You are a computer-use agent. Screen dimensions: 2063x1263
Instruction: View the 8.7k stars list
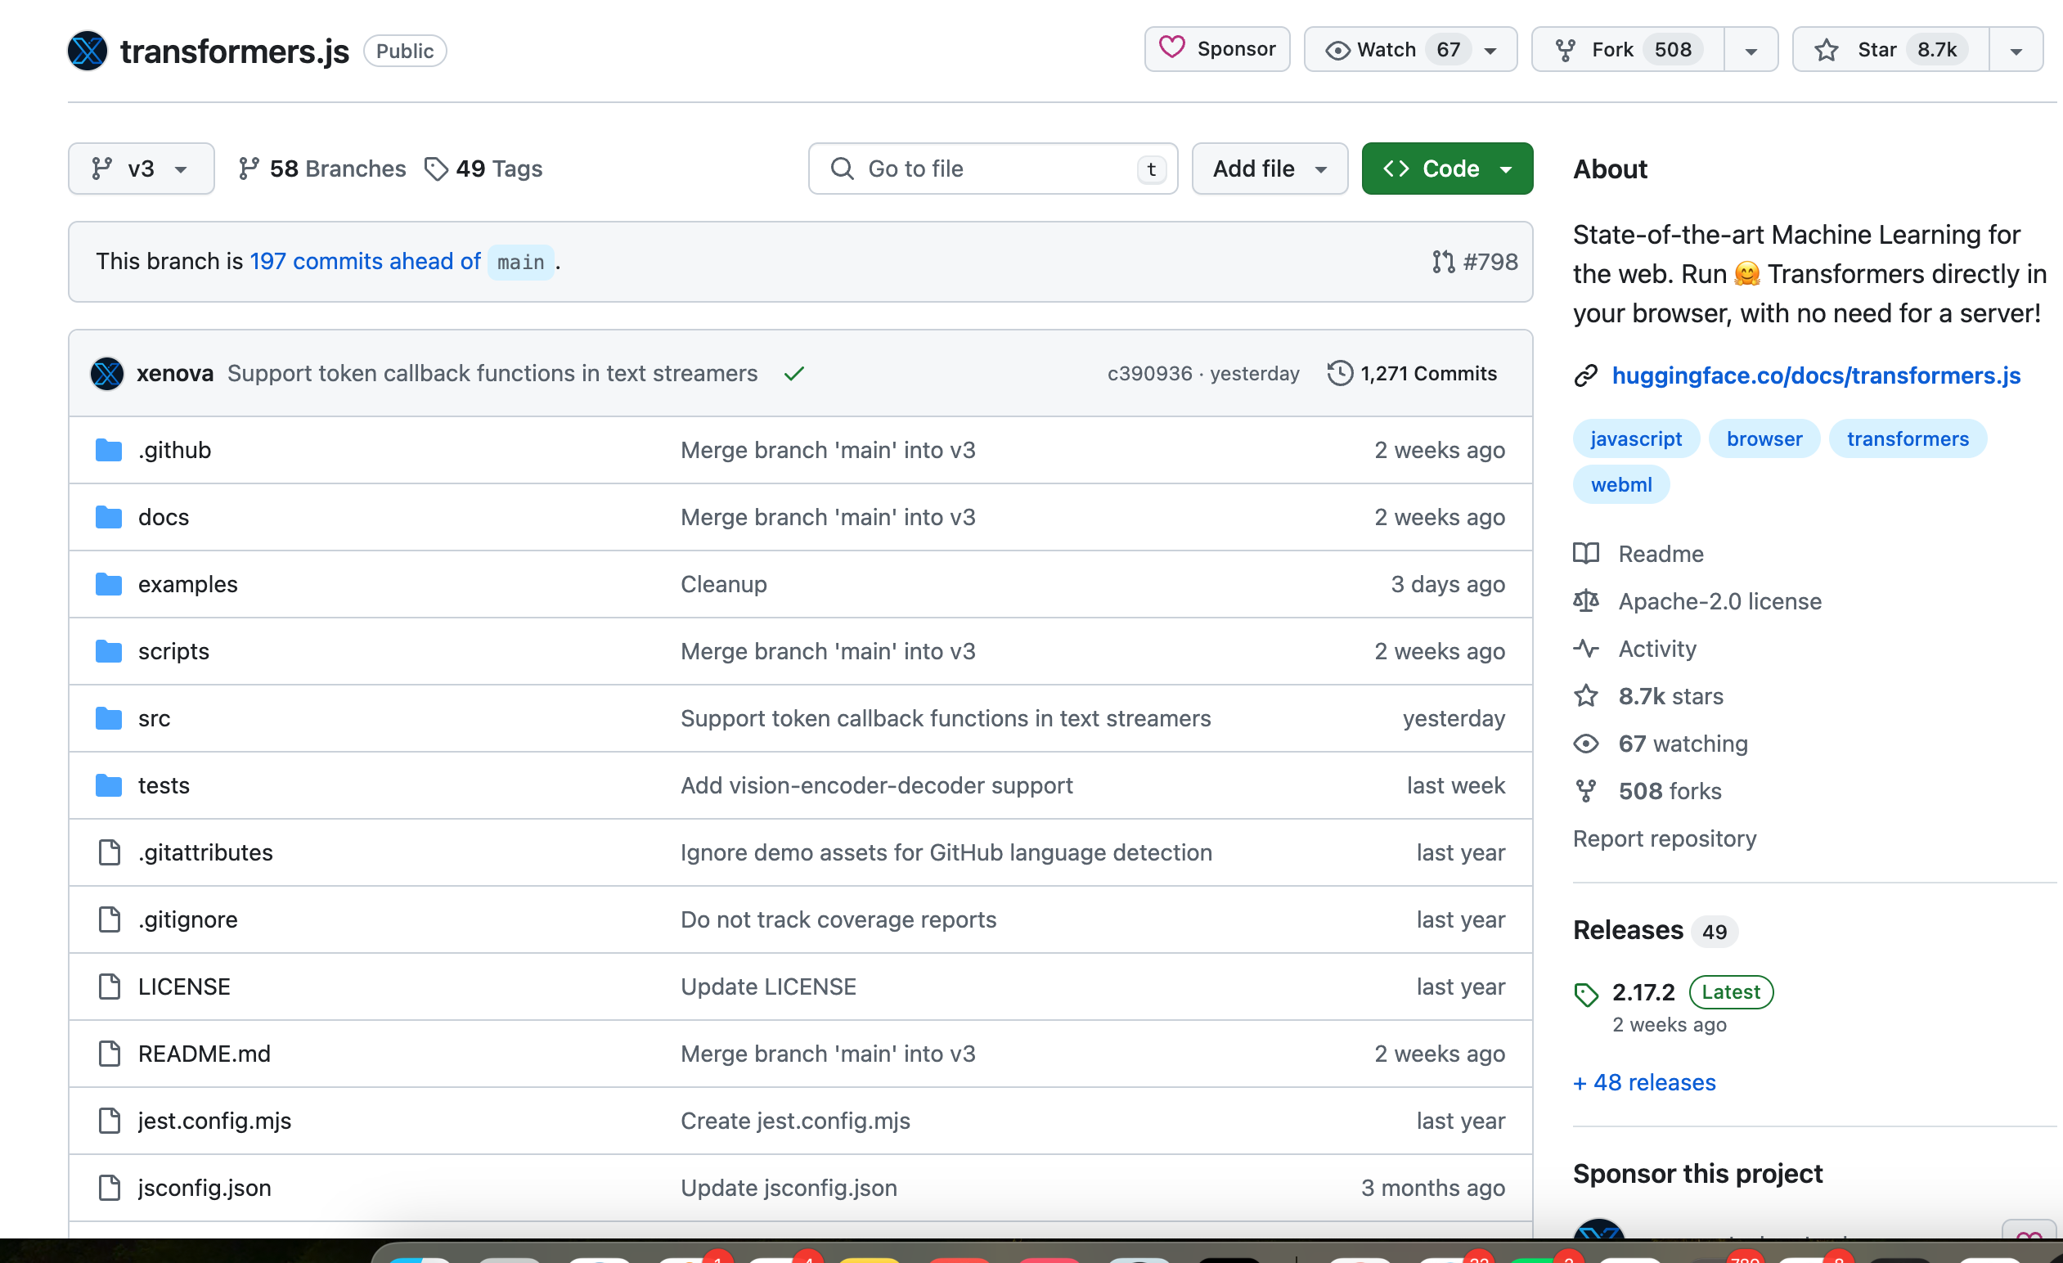point(1647,696)
